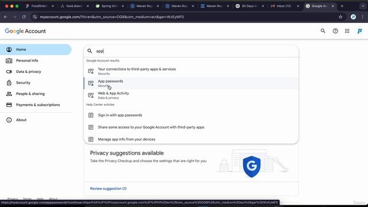Screen dimensions: 368x207
Task: Open Share some access to your Google Account article
Action: 191,127
